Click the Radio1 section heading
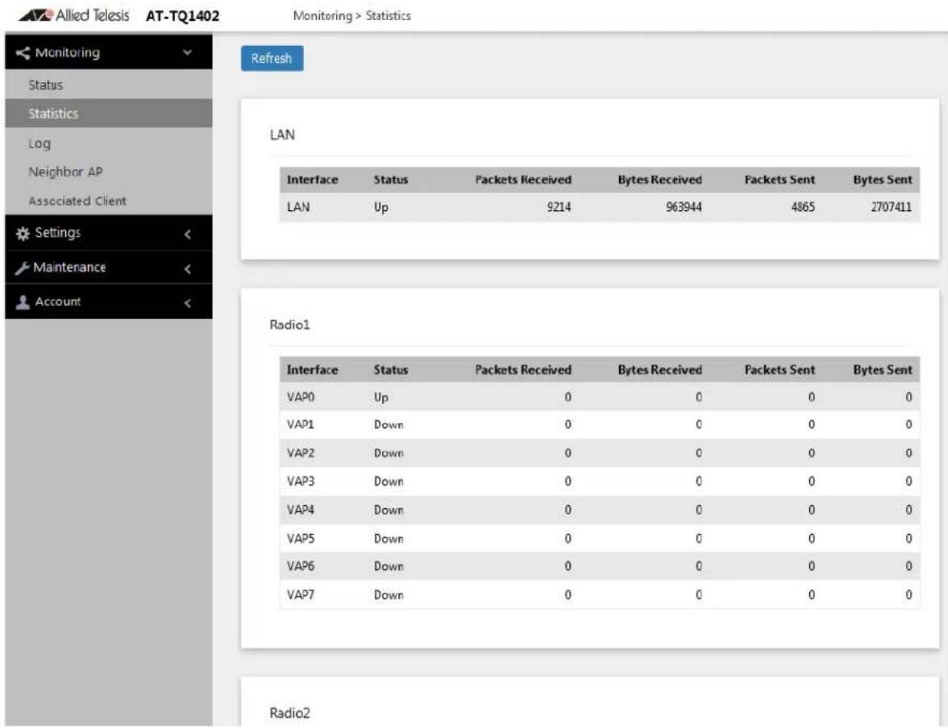The image size is (948, 728). click(x=289, y=325)
